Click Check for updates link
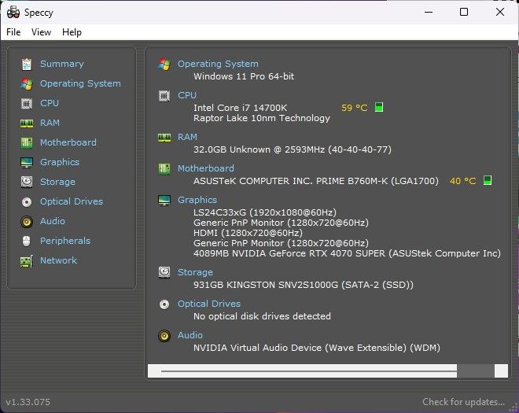 coord(463,402)
